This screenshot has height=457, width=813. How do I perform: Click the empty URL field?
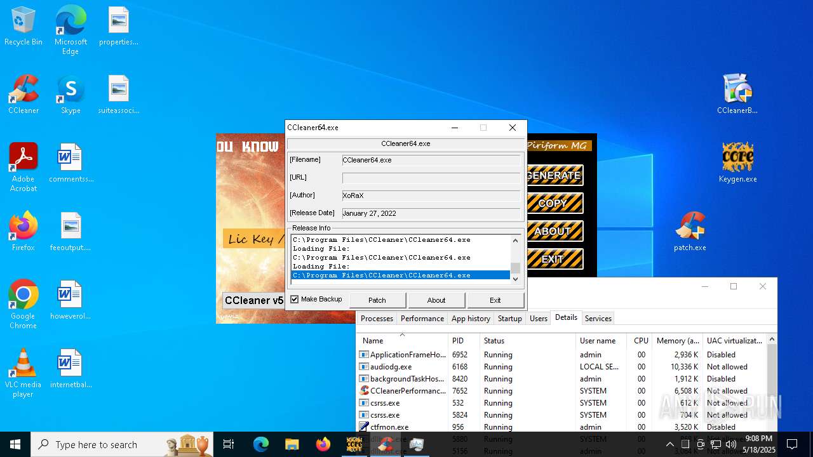tap(431, 178)
